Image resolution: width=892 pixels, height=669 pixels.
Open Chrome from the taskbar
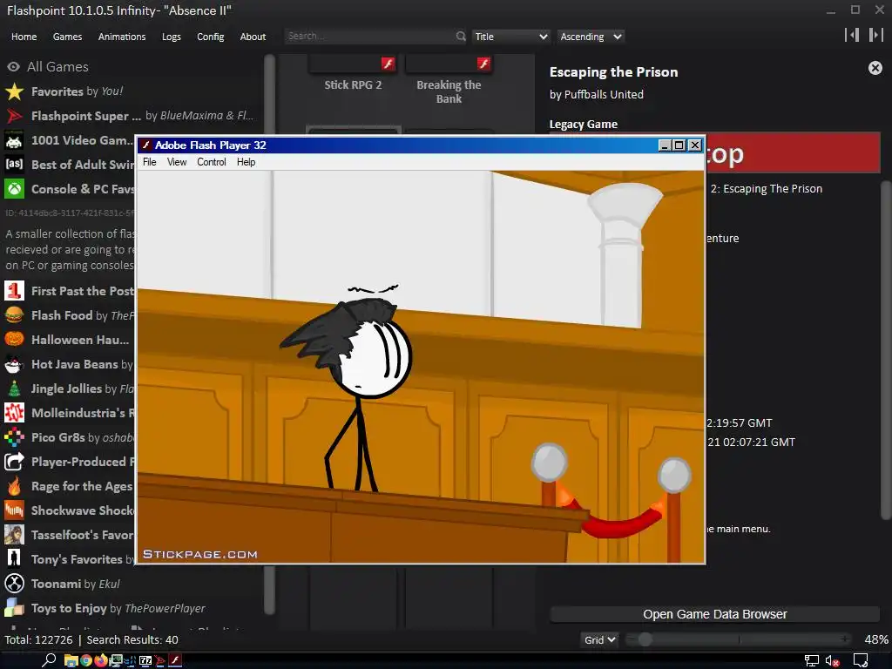86,660
